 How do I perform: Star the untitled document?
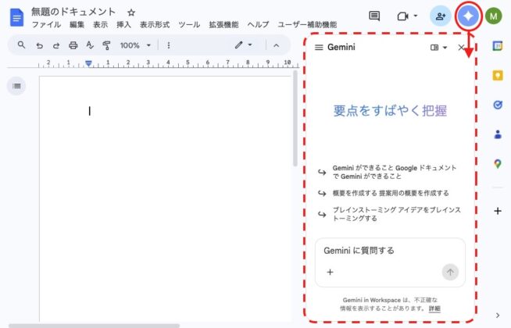coord(131,12)
